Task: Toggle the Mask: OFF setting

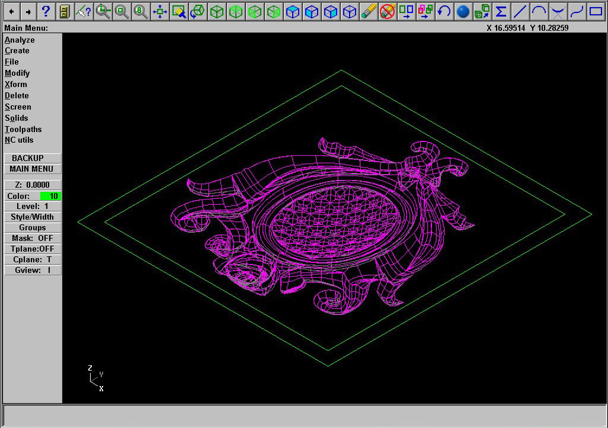Action: coord(33,239)
